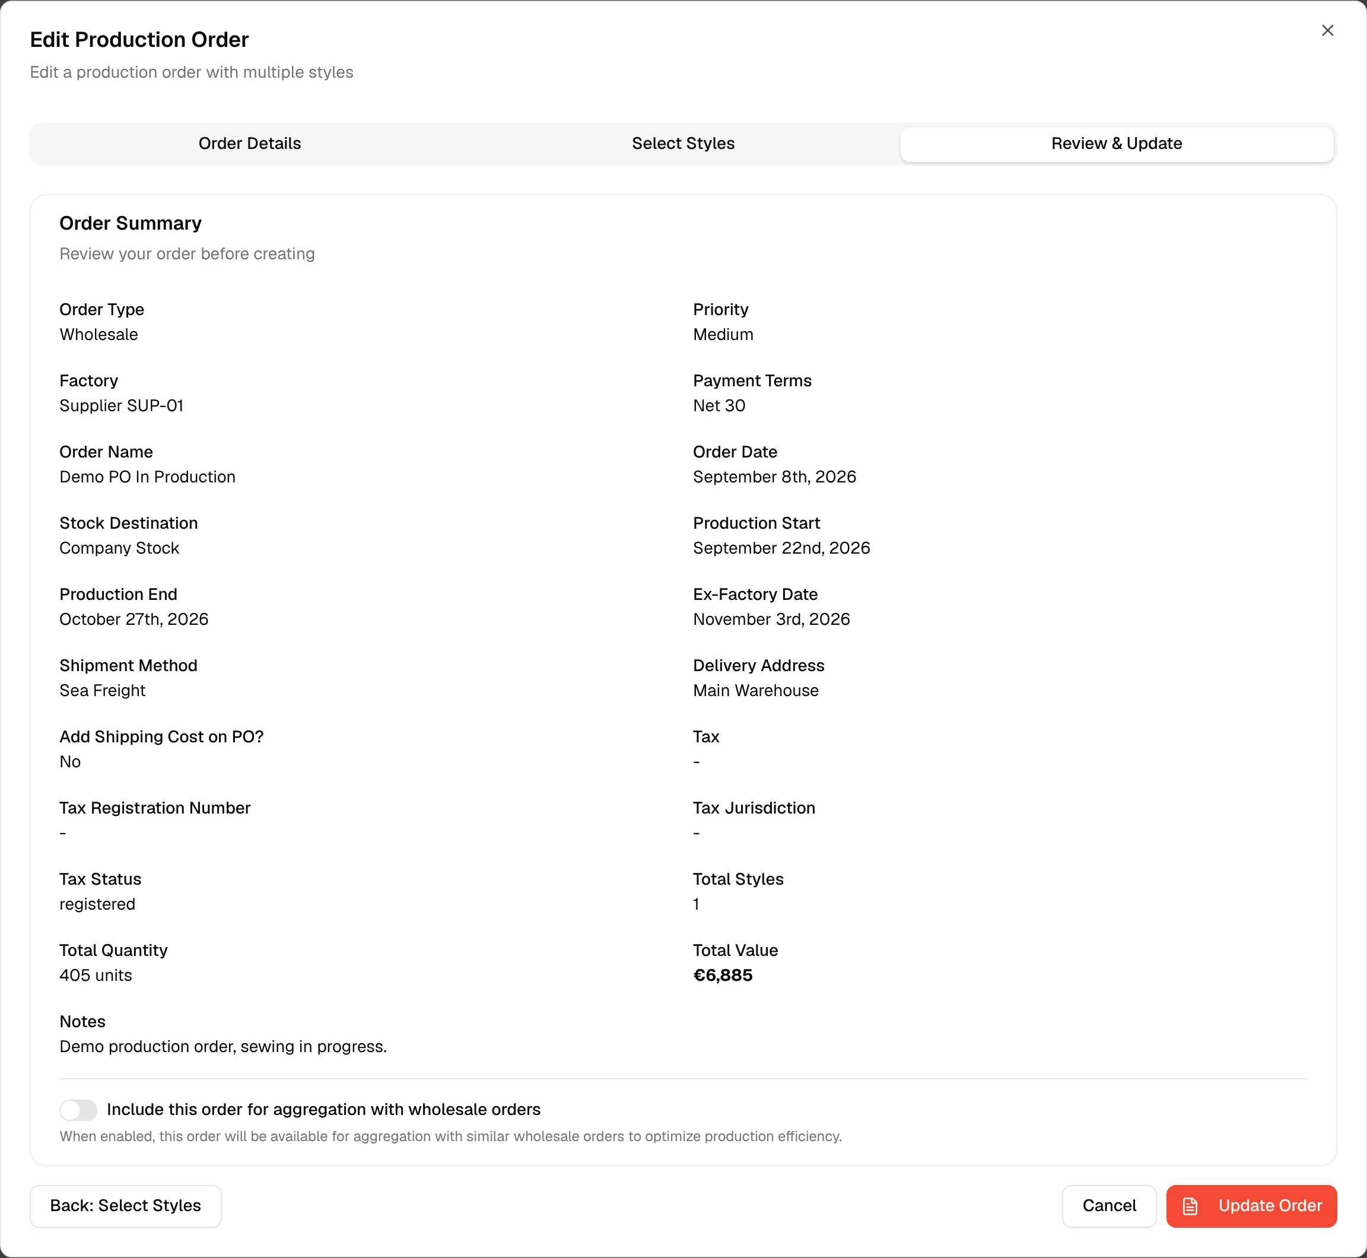
Task: Click the 'Sea Freight' shipment method
Action: tap(103, 690)
